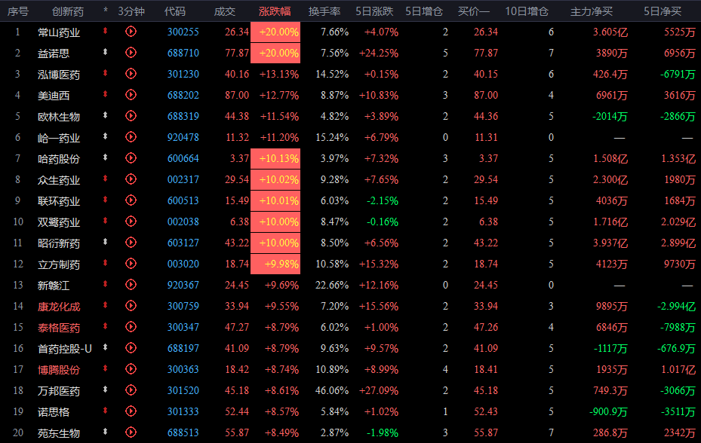Click the star column header
Viewport: 701px width, 443px height.
106,10
